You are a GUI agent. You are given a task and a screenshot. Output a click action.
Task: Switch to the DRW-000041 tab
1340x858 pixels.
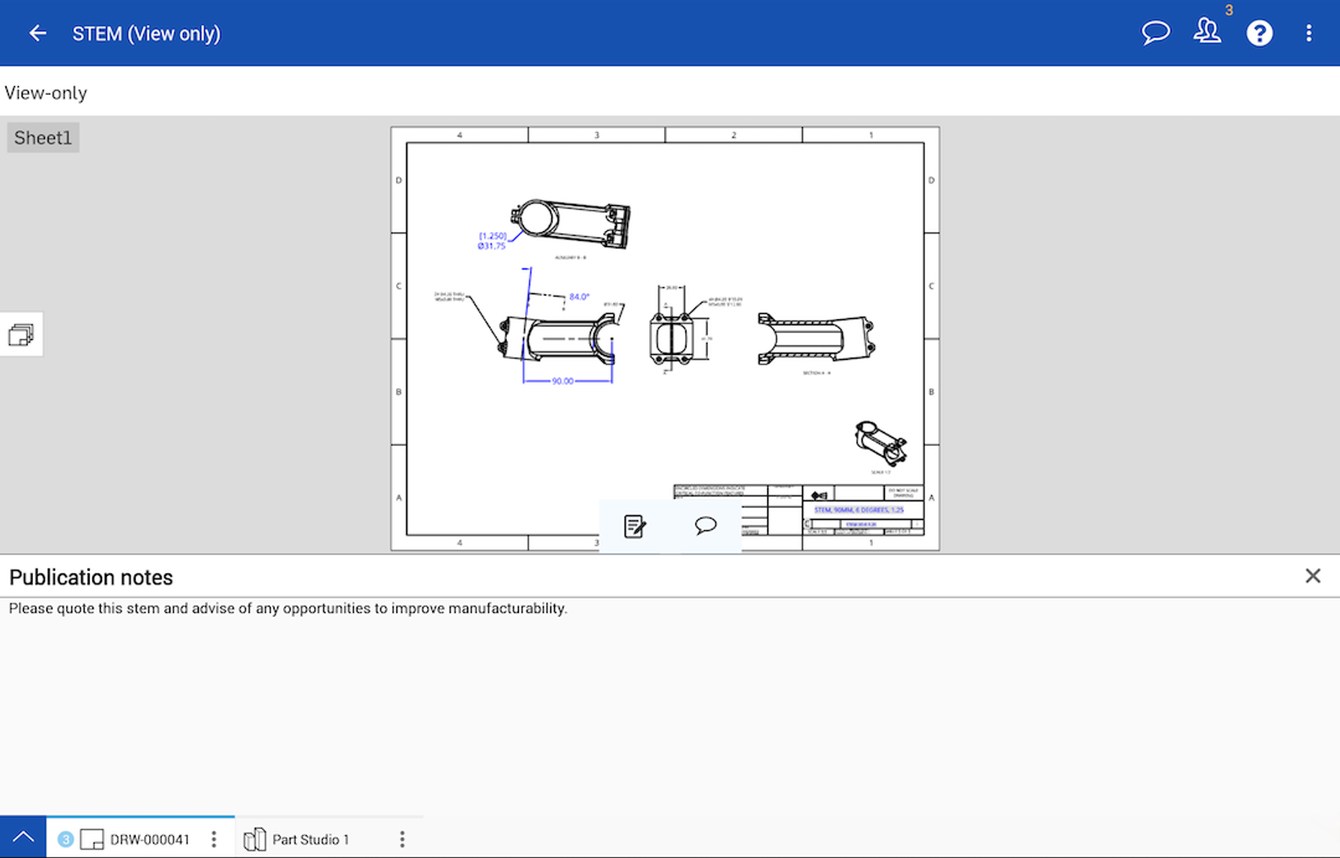tap(149, 839)
